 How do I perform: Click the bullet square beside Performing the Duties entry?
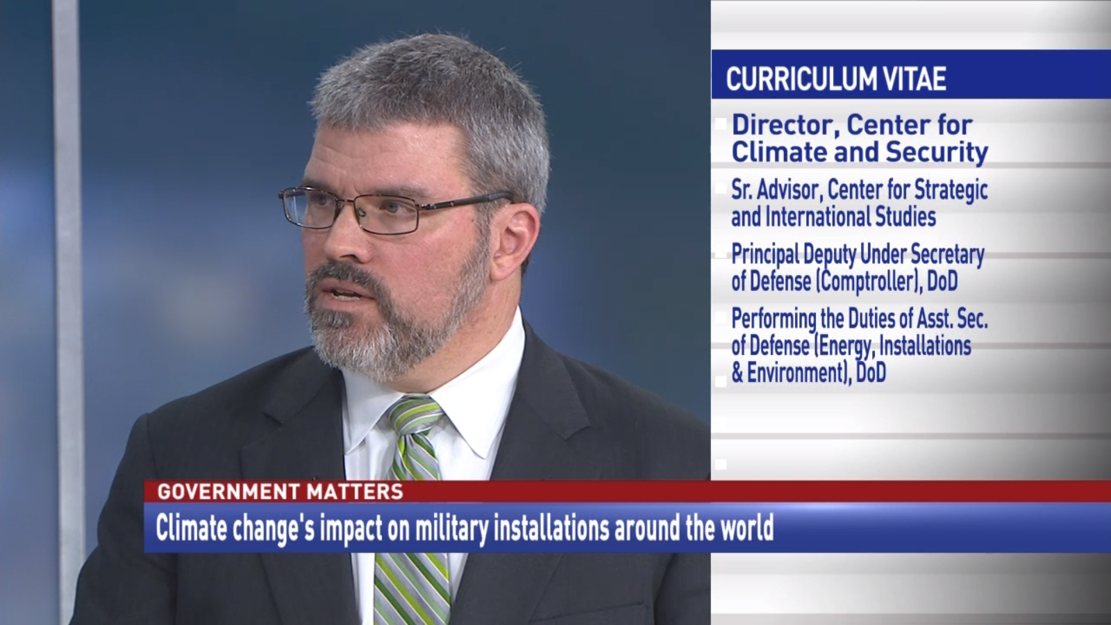(719, 316)
